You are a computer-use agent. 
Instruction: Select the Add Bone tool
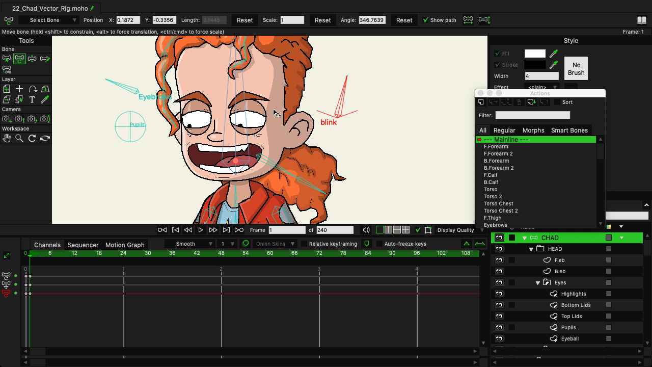tap(45, 59)
